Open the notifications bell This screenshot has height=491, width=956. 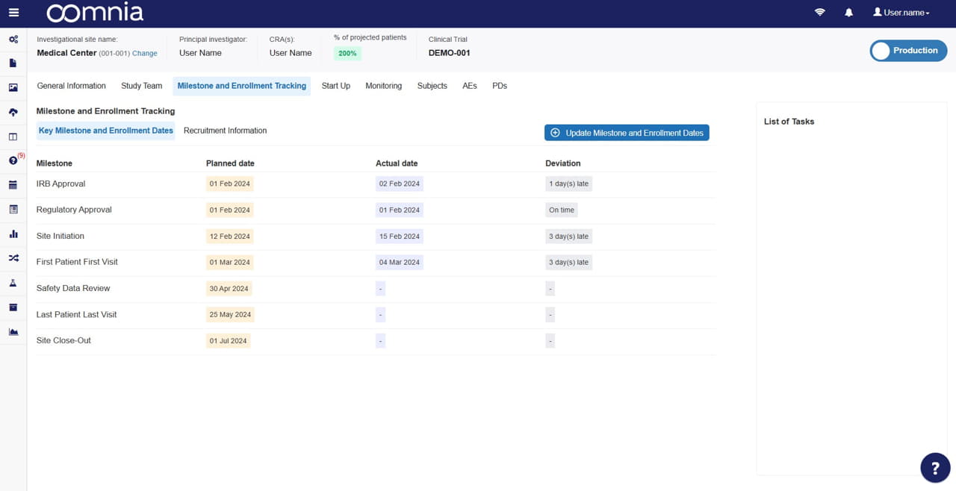point(848,12)
